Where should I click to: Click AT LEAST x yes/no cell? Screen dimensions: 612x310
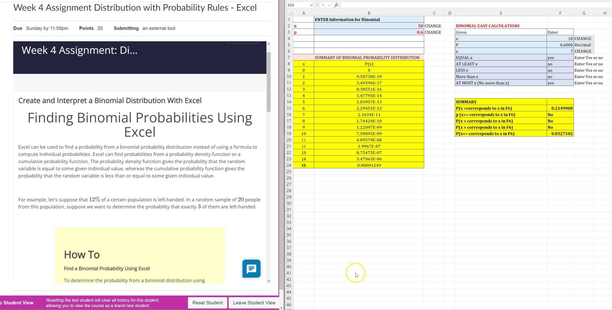click(x=560, y=64)
